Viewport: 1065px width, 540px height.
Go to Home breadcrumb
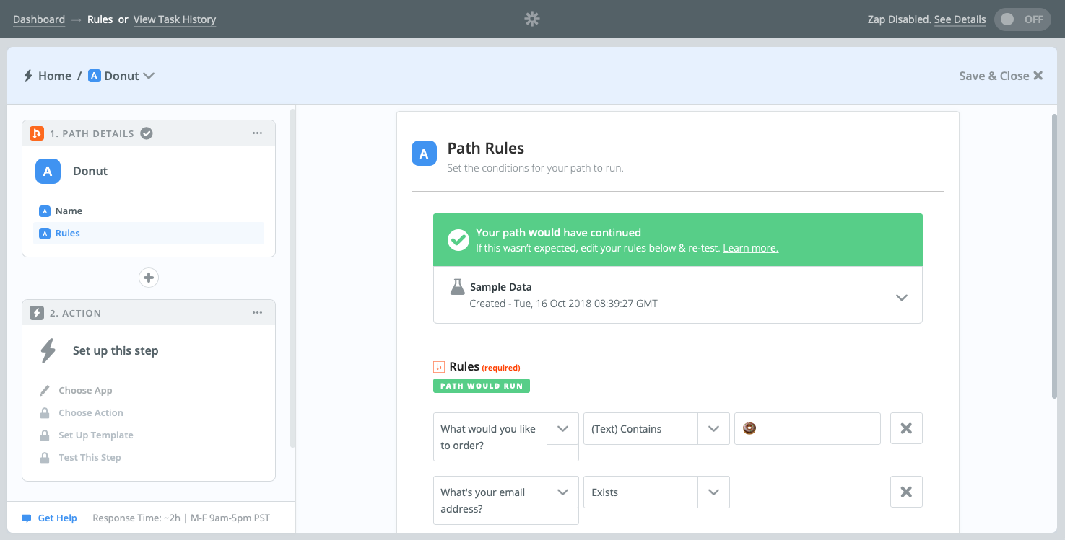(x=55, y=76)
